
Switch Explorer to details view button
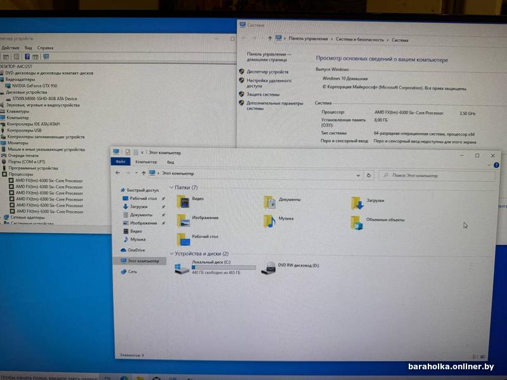(475, 357)
